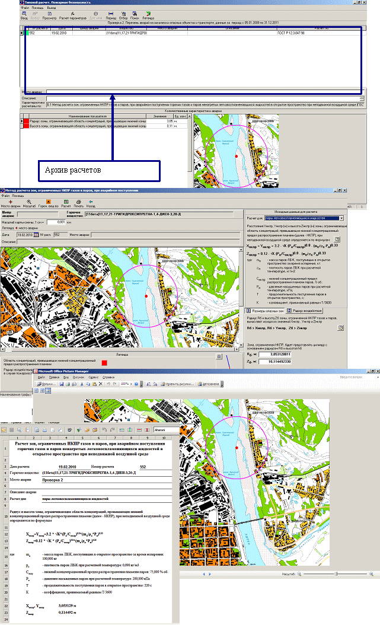380x625 pixels.
Task: Show the Легенда from the top toolbar
Action: pos(149,15)
